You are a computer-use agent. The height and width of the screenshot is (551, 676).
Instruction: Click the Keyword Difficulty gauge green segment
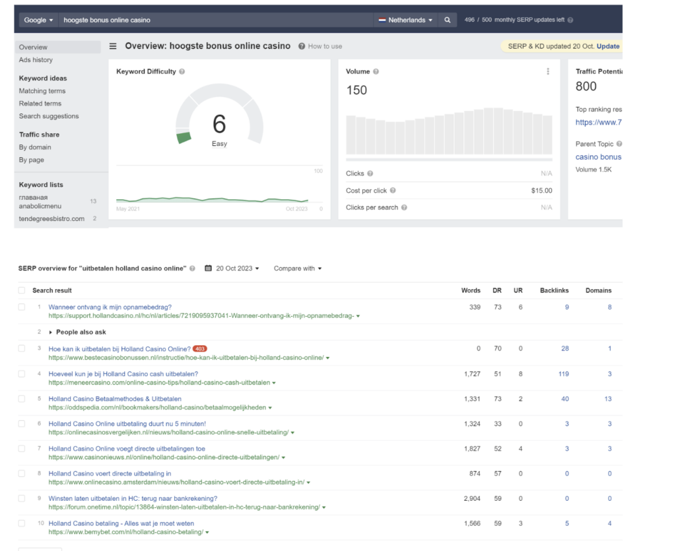click(x=184, y=137)
